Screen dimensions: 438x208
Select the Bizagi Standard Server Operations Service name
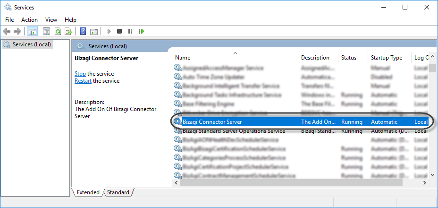point(234,131)
